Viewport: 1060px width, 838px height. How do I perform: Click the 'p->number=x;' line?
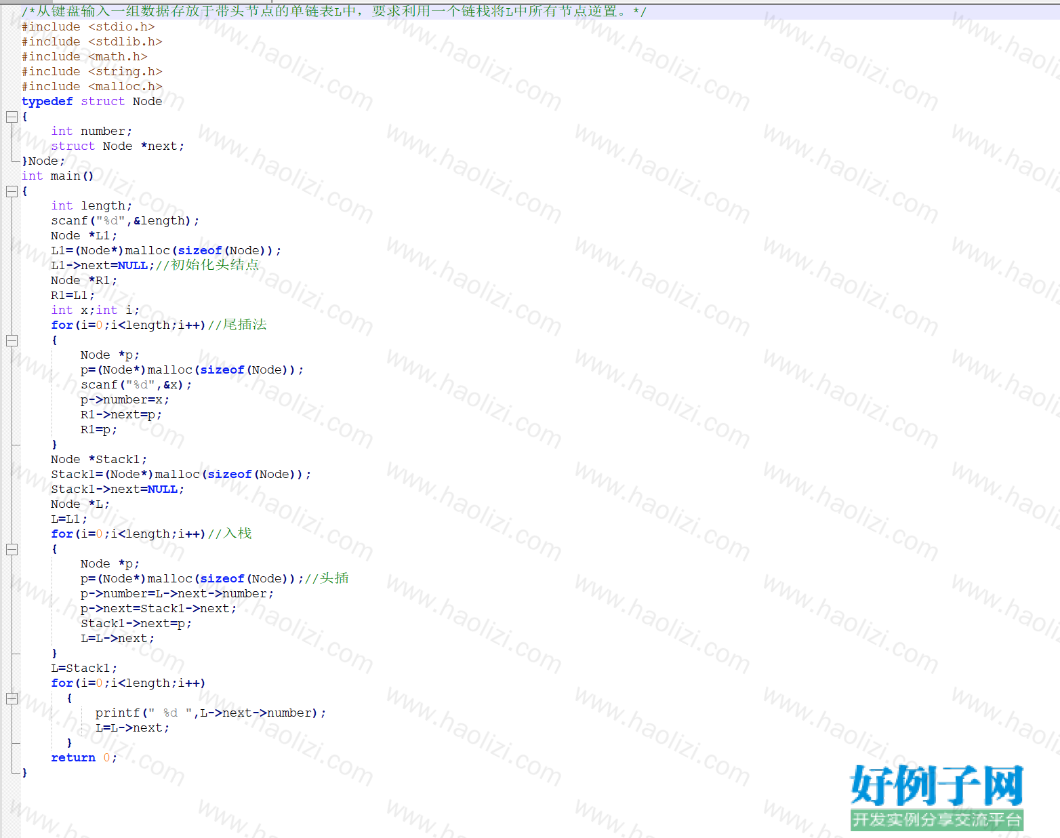pyautogui.click(x=125, y=400)
